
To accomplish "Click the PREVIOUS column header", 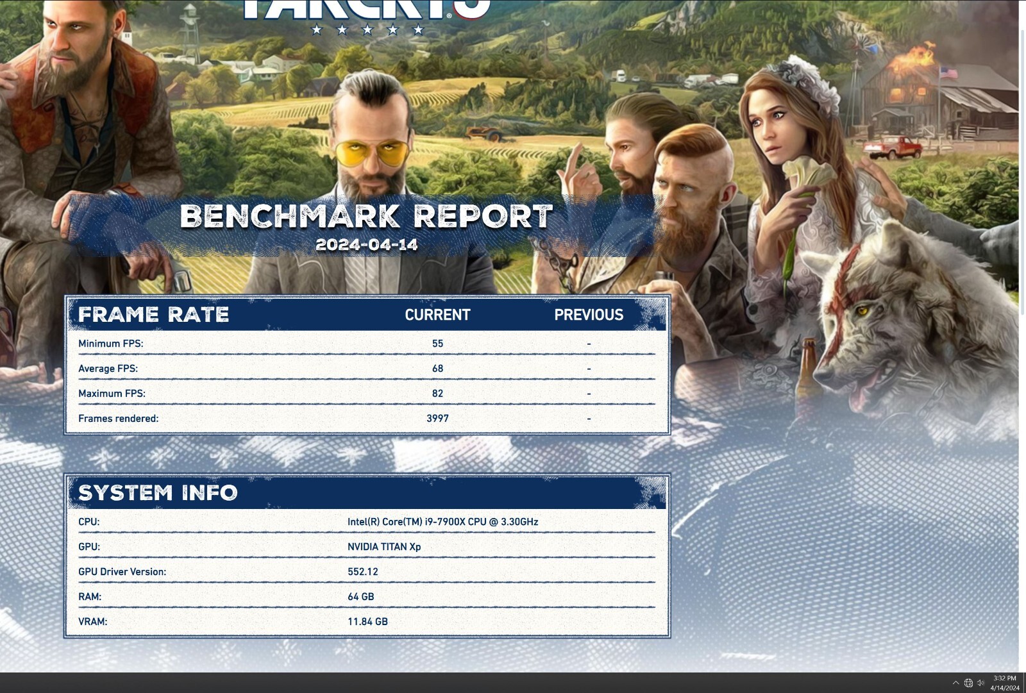I will click(x=589, y=315).
